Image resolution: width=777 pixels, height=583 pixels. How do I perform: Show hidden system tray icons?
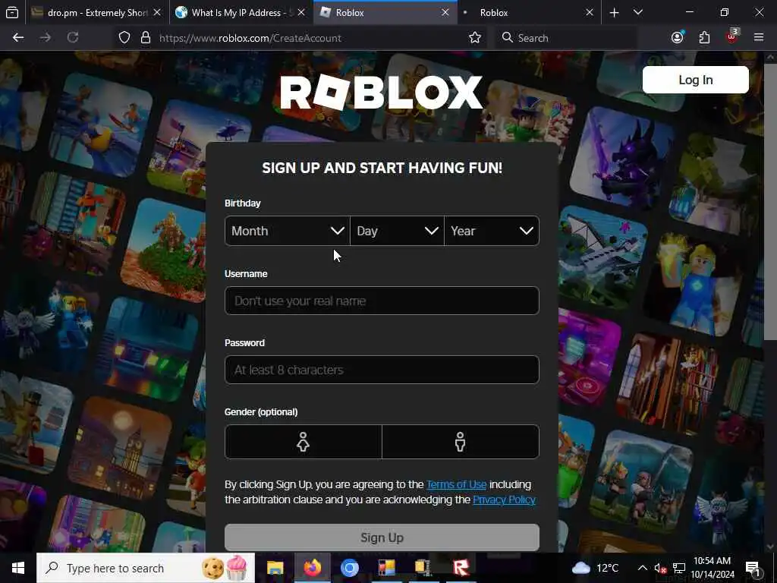[642, 568]
